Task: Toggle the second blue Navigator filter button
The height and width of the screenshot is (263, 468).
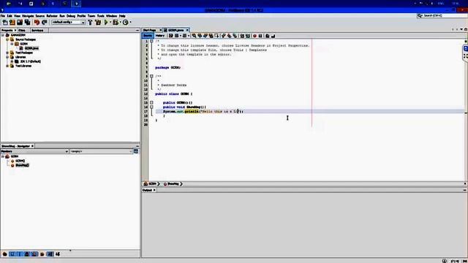Action: (20, 254)
